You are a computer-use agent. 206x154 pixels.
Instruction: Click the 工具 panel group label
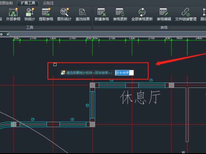point(30,27)
